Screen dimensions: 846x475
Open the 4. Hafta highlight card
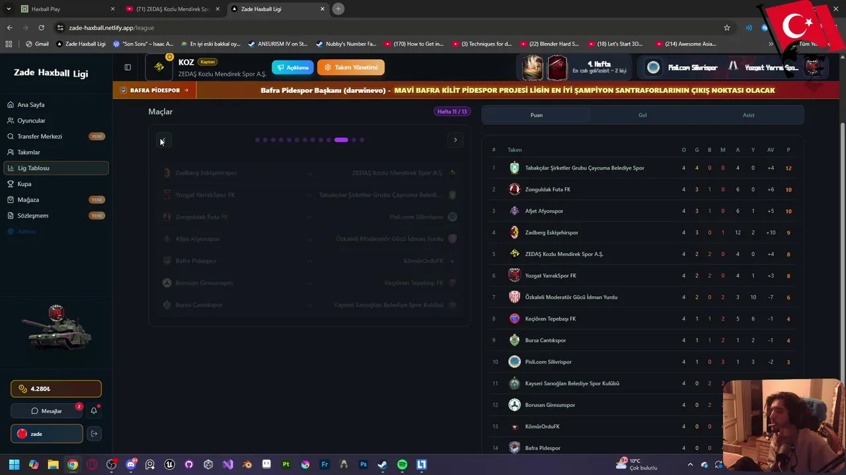(574, 67)
